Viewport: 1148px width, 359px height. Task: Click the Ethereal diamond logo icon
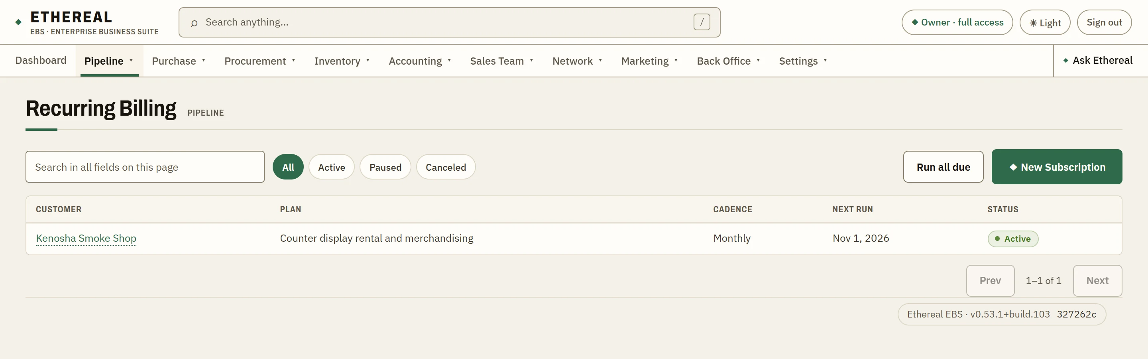(x=18, y=22)
